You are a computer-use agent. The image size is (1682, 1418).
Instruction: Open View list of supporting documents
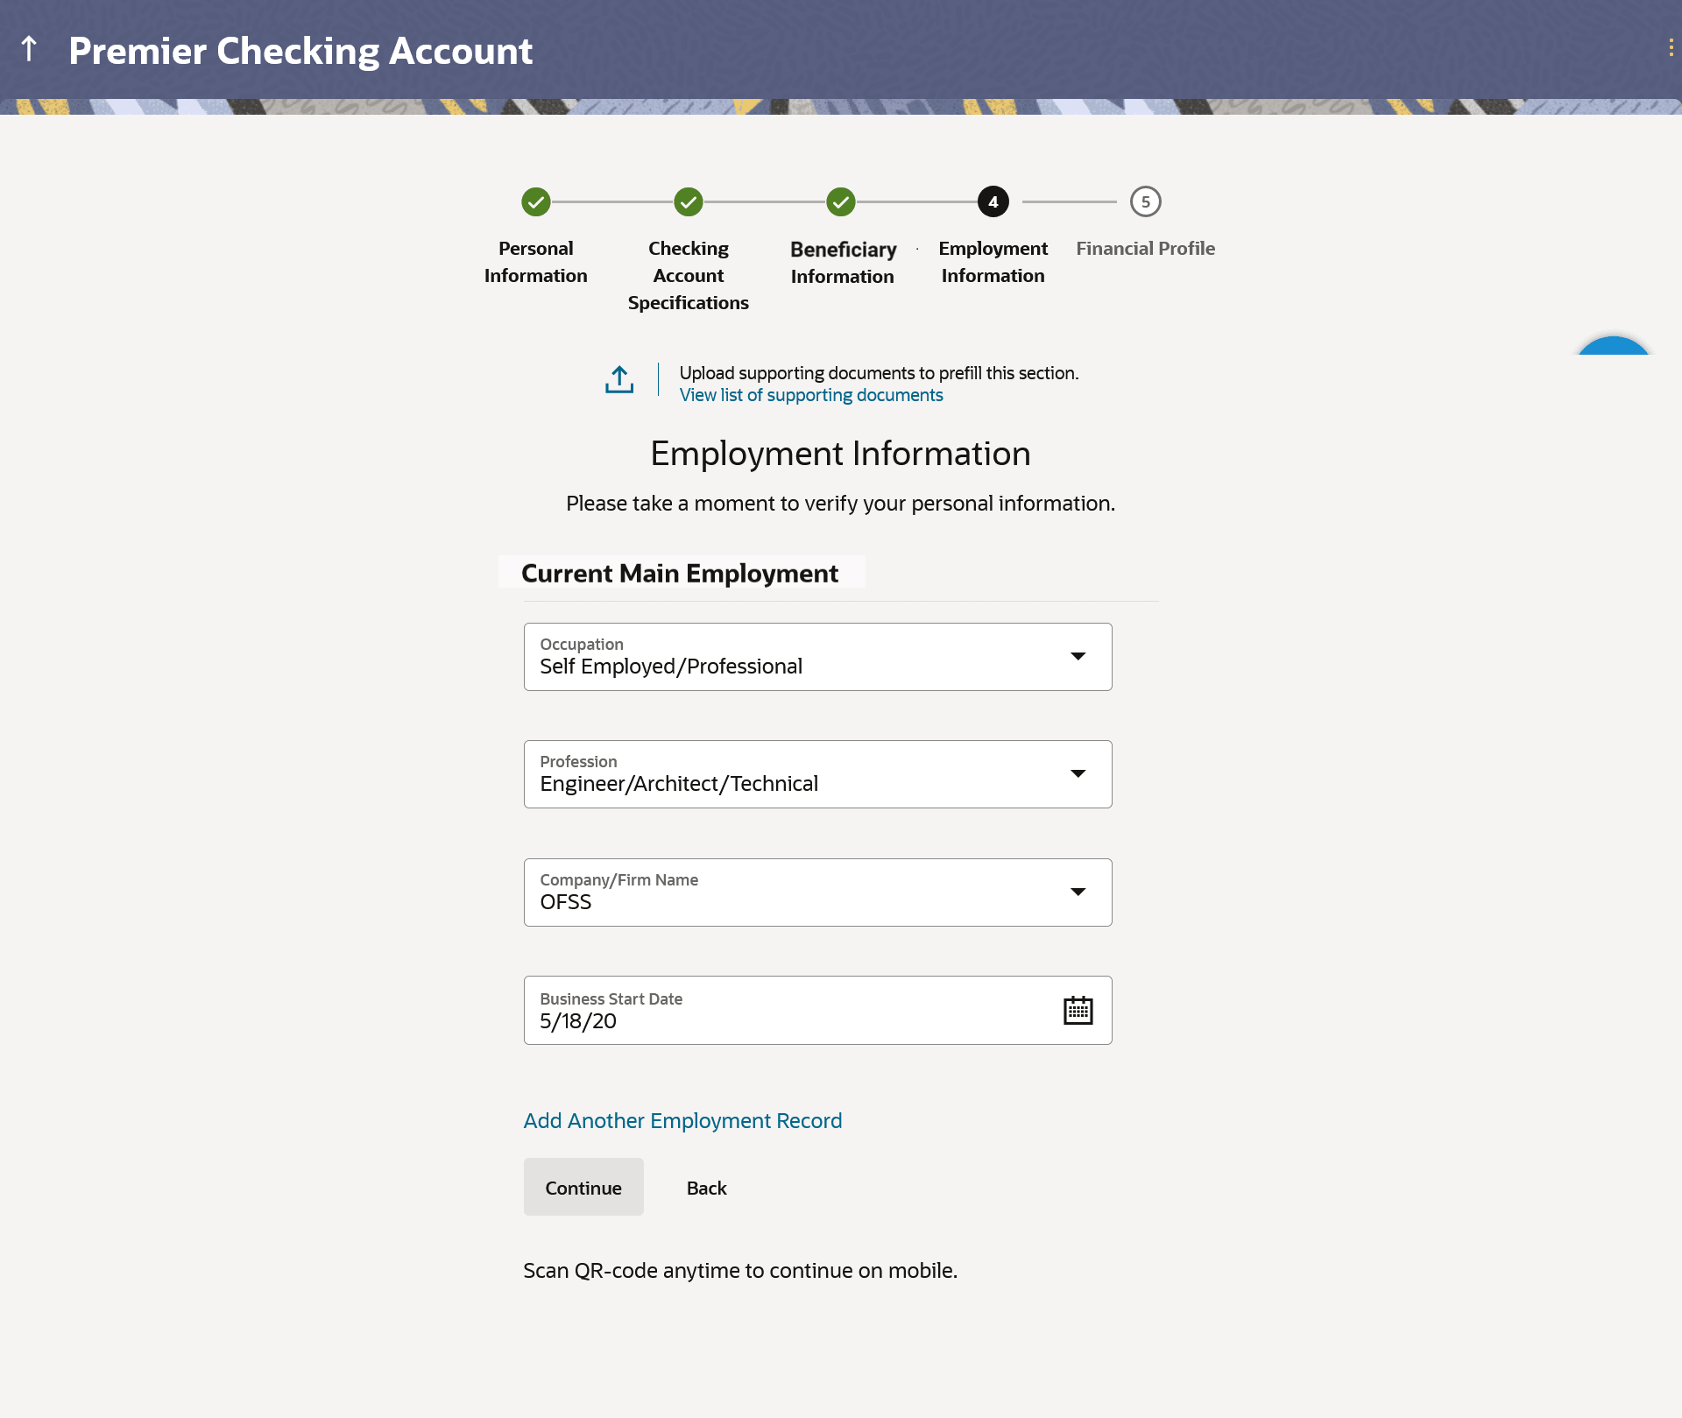(x=811, y=395)
